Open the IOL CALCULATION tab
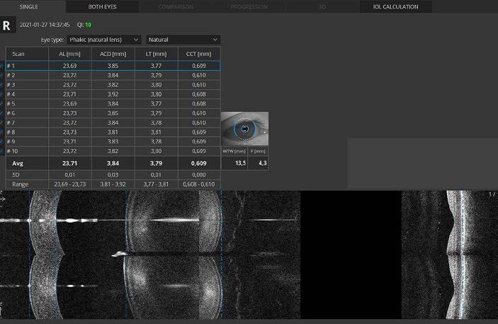The width and height of the screenshot is (498, 324). (x=396, y=6)
